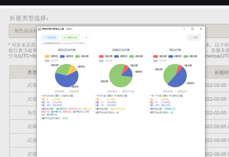Click the 导出Excel export button
This screenshot has height=157, width=229.
click(71, 37)
